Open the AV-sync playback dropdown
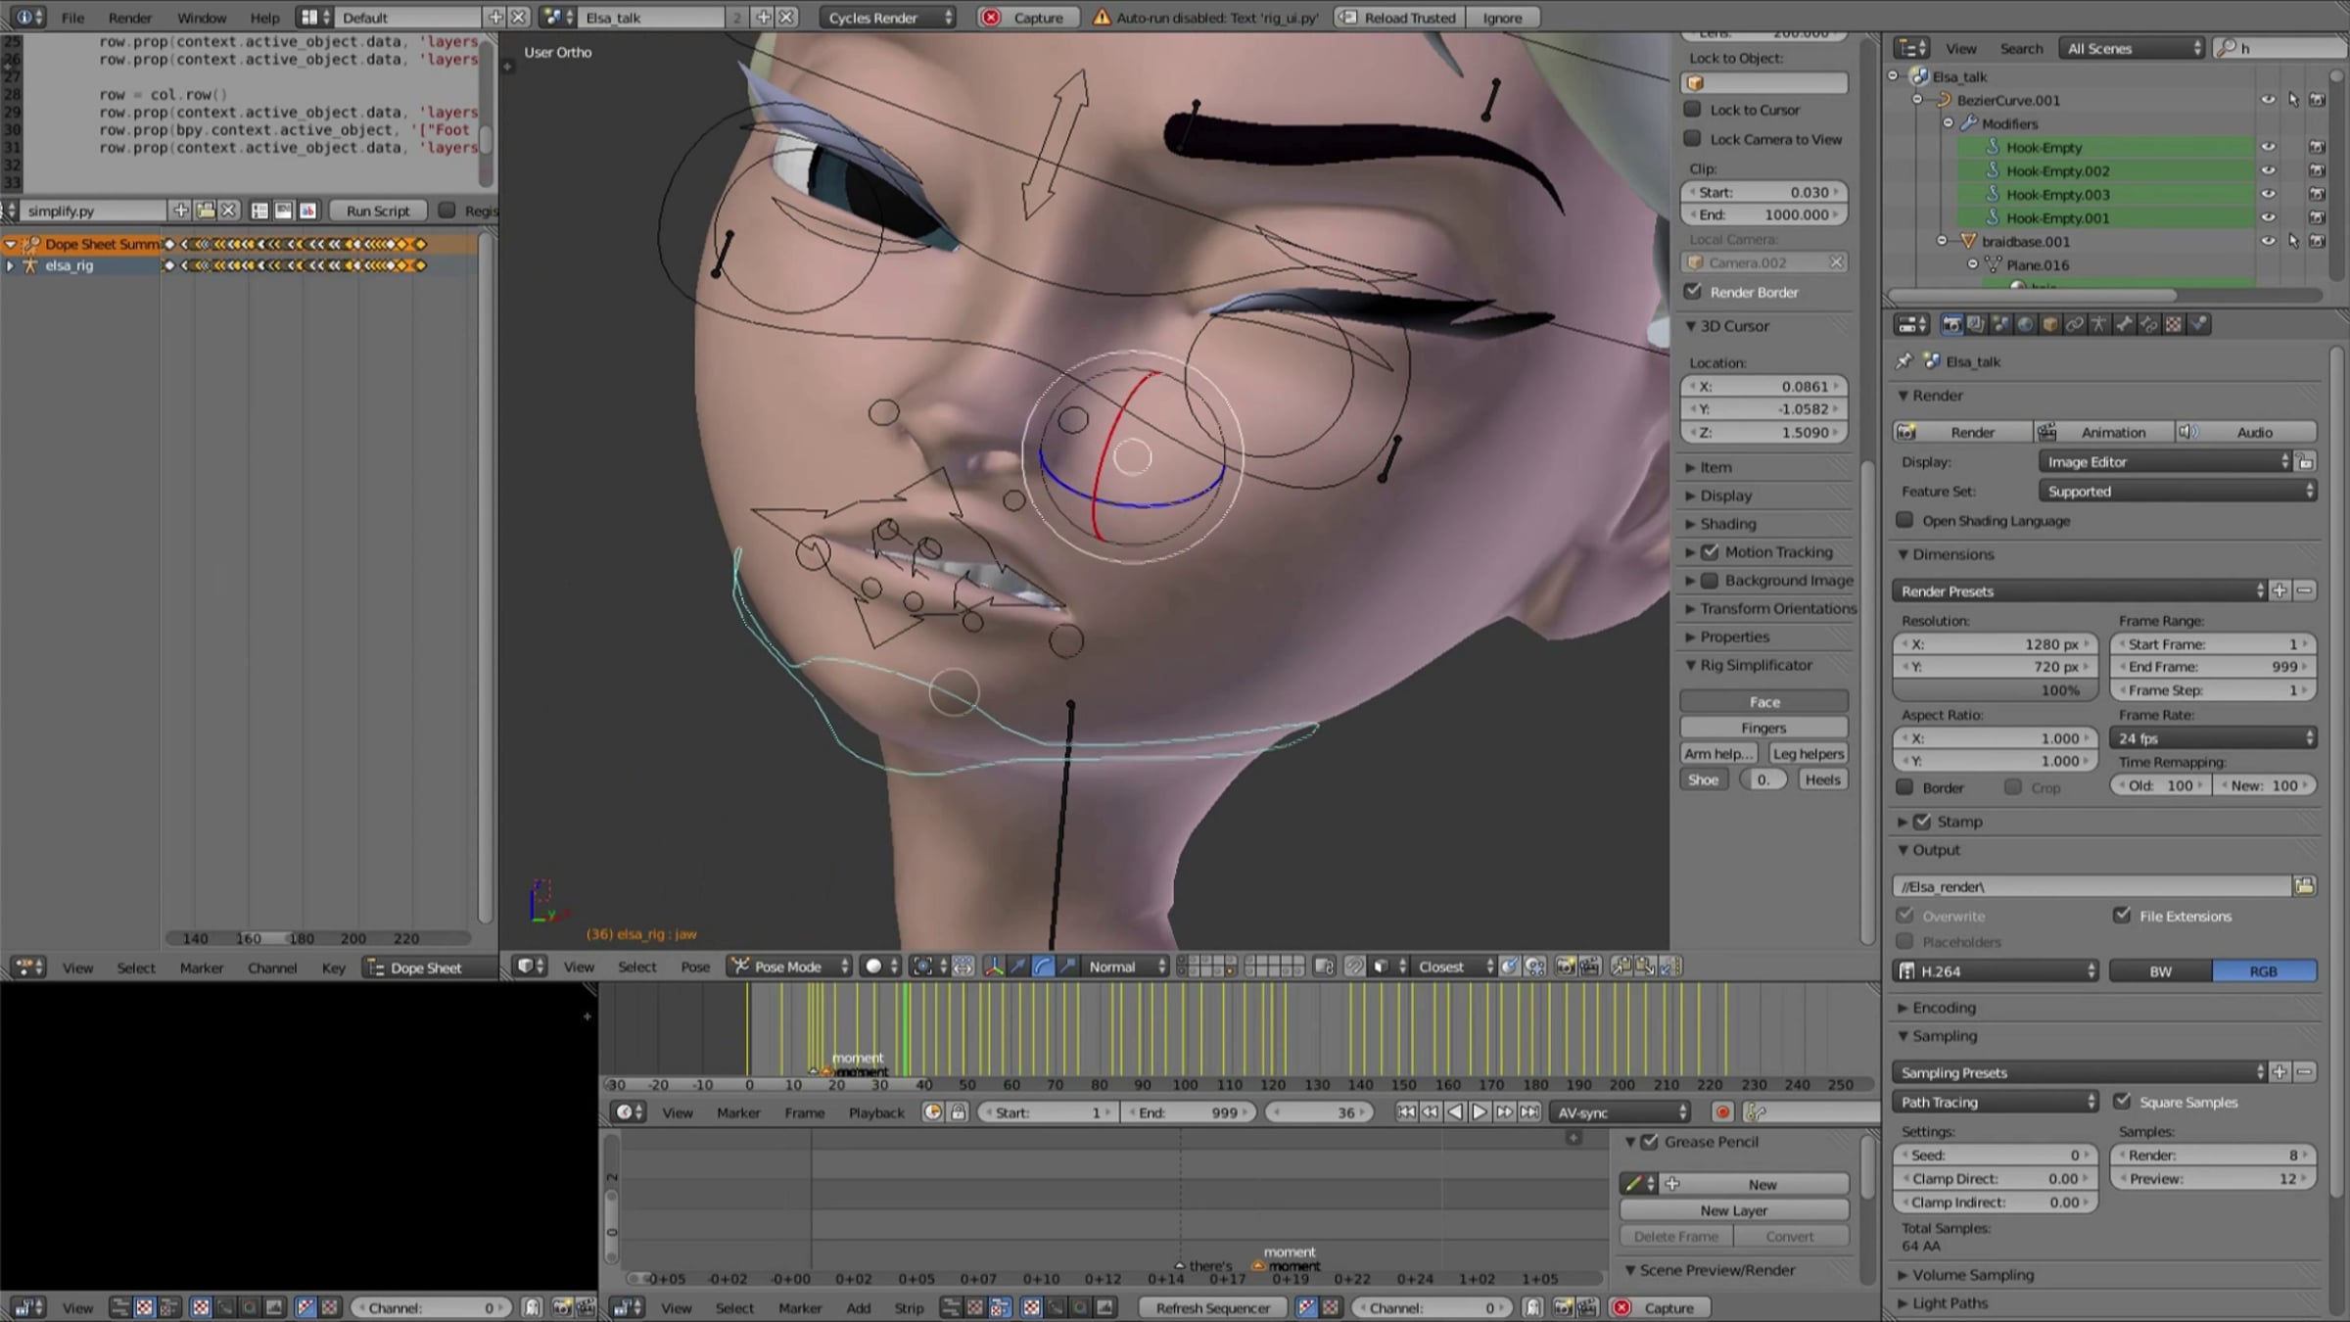Screen dimensions: 2350x1322 pyautogui.click(x=1620, y=1112)
